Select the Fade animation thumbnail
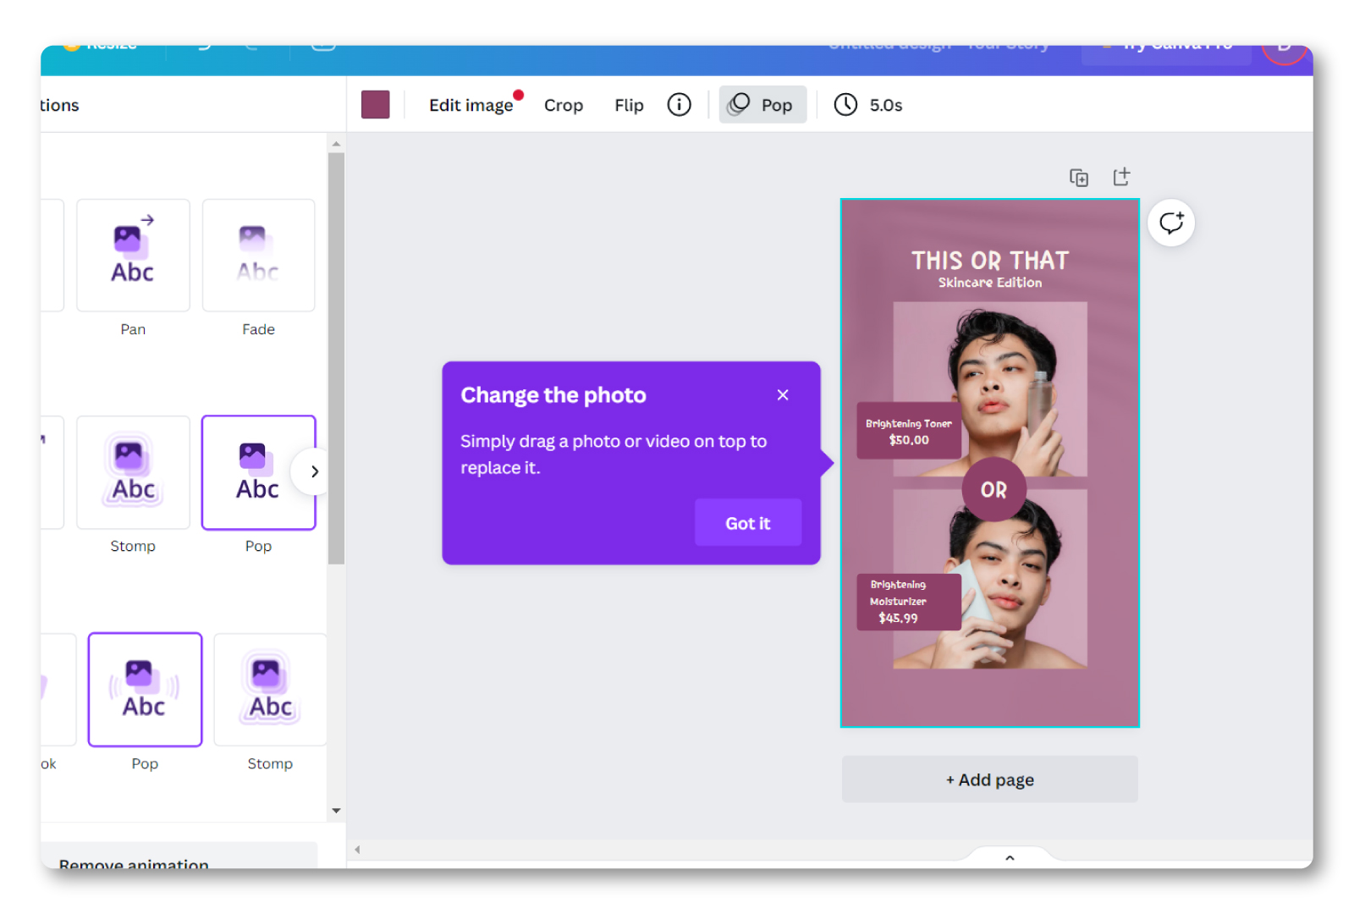The width and height of the screenshot is (1354, 914). coord(258,255)
